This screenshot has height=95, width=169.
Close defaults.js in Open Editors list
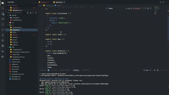(x=9, y=10)
